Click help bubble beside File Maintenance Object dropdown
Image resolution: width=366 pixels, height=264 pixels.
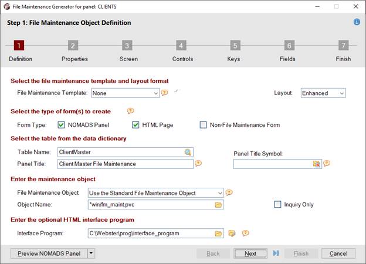pos(229,192)
